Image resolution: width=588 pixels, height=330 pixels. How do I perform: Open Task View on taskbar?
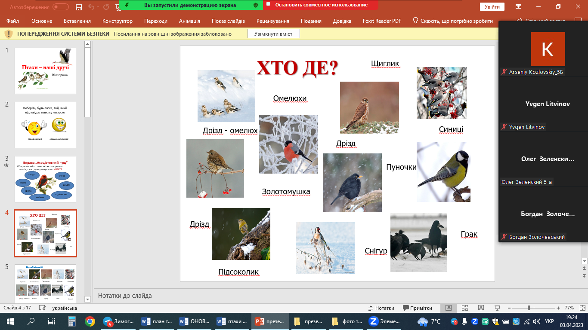(x=51, y=321)
